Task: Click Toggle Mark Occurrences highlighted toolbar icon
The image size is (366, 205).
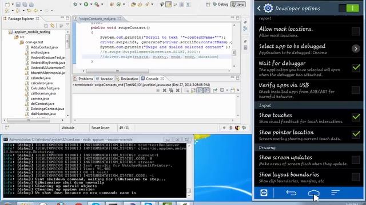Action: coord(169,4)
